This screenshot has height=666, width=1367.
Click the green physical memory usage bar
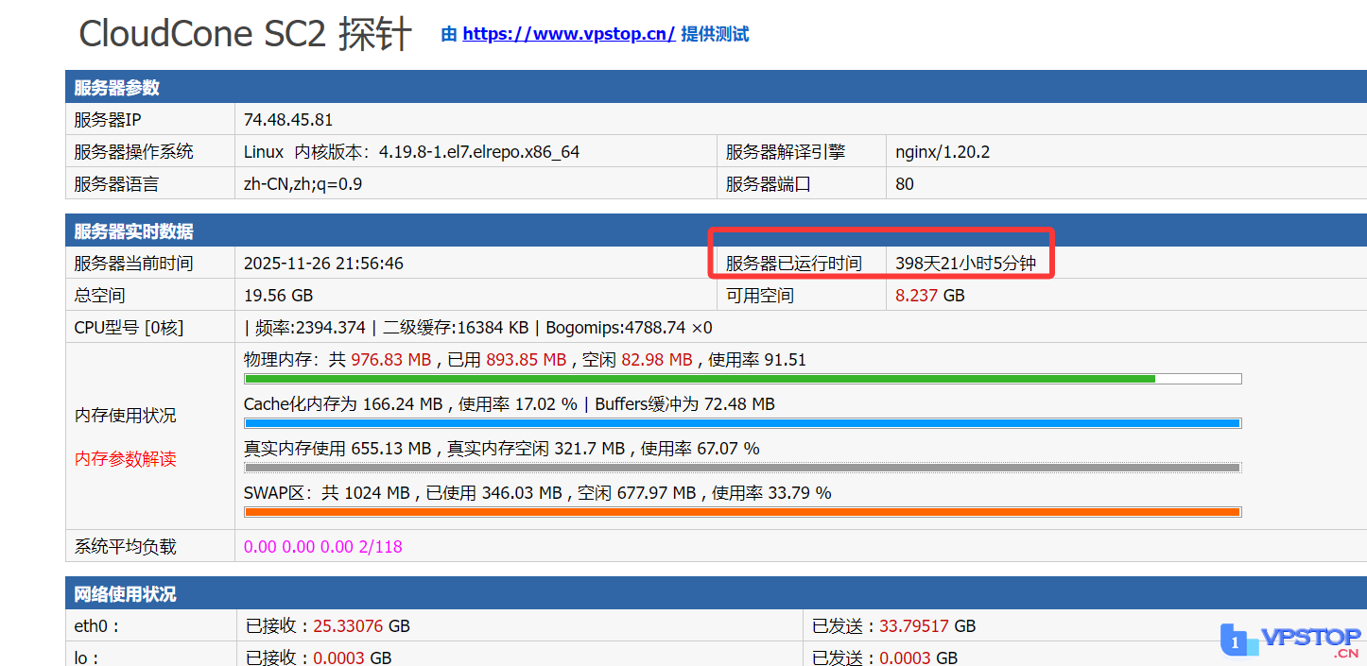click(700, 379)
